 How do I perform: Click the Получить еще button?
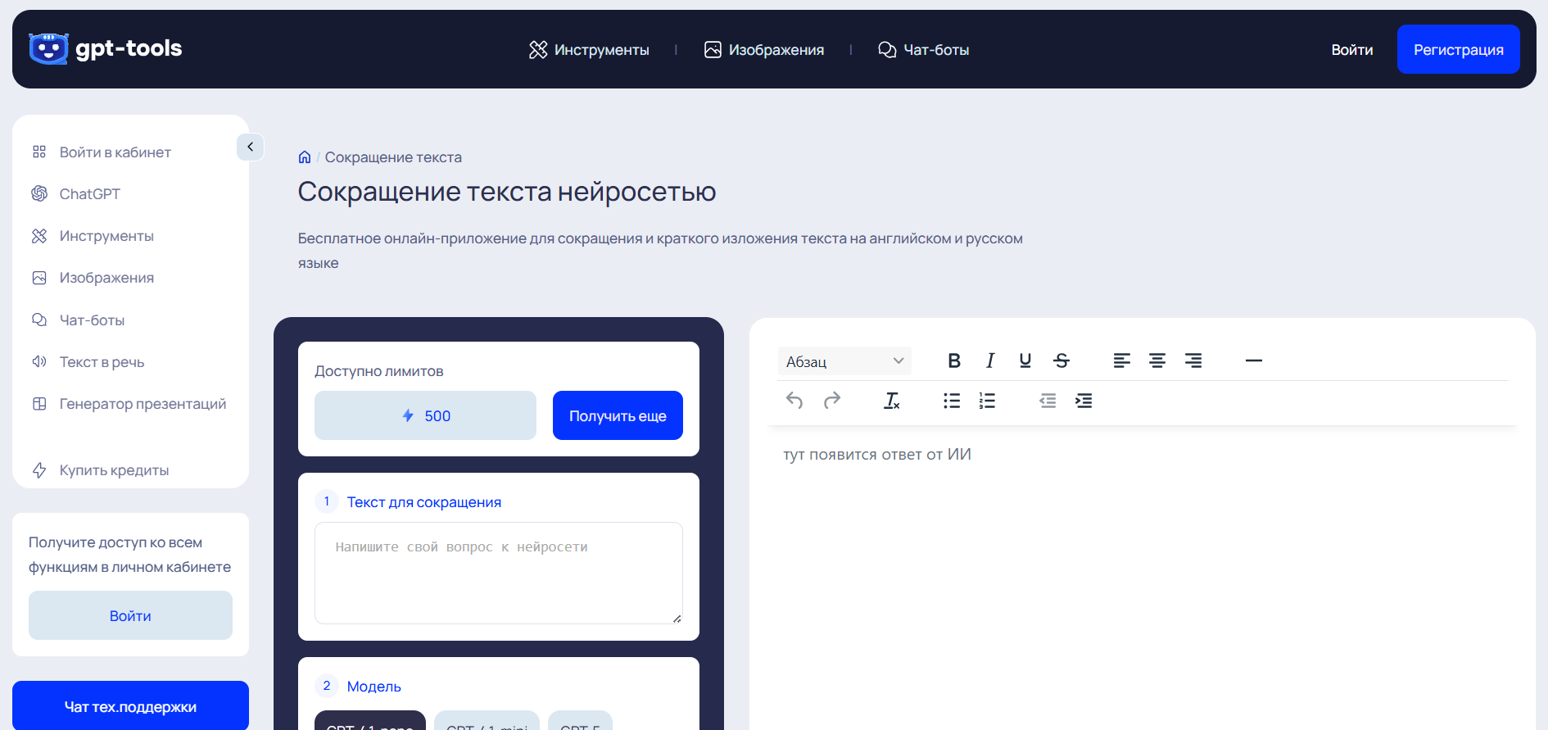618,416
